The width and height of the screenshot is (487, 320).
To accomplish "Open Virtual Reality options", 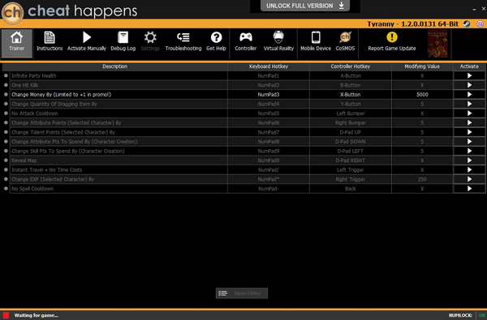I will click(x=278, y=41).
